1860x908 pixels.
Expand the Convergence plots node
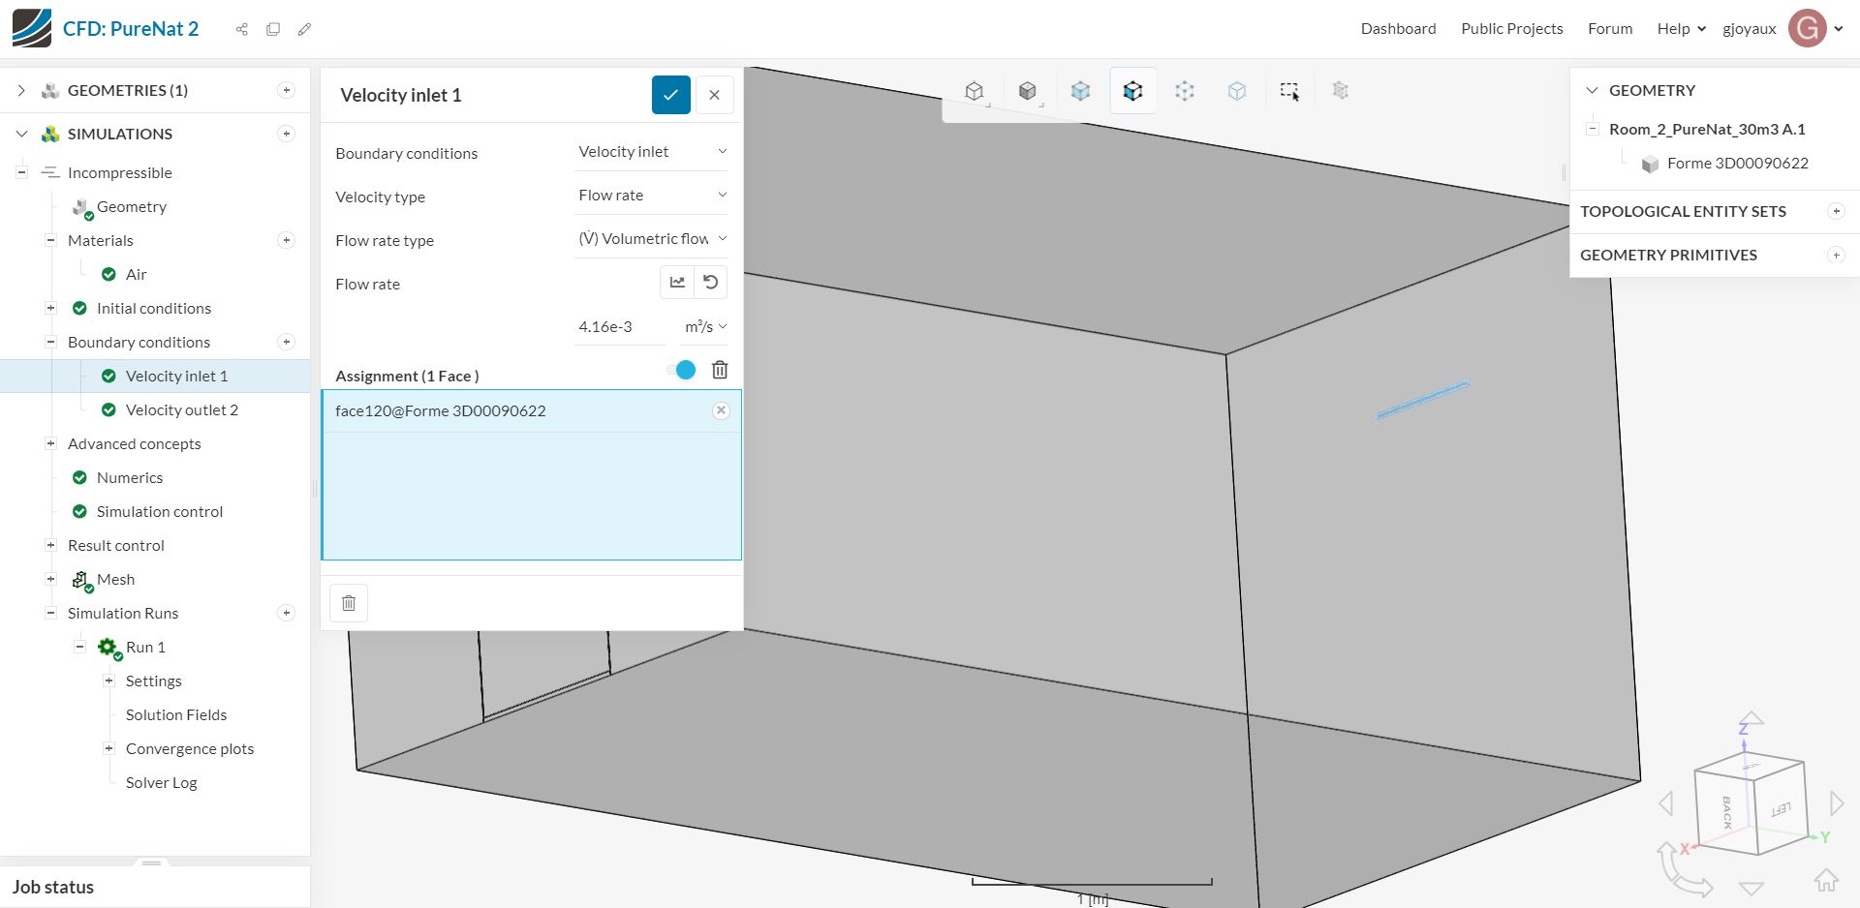pyautogui.click(x=108, y=748)
